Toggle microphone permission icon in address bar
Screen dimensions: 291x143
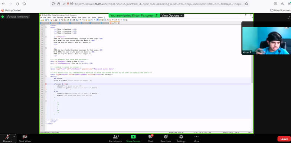[x=68, y=4]
